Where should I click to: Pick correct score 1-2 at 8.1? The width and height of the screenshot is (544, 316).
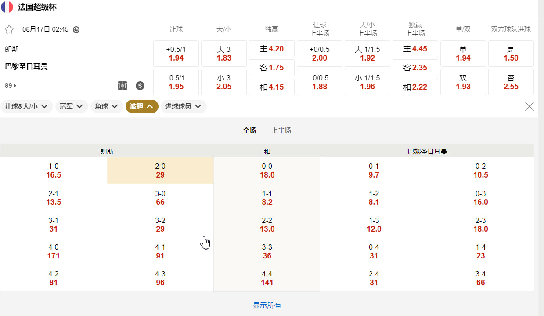(x=374, y=198)
